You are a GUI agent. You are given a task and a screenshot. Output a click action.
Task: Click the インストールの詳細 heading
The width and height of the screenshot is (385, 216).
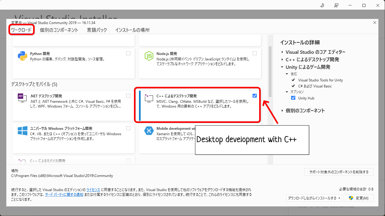pyautogui.click(x=300, y=42)
